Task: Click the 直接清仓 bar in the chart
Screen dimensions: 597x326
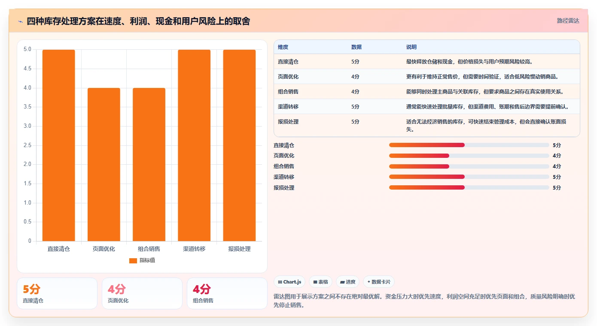Action: point(58,145)
